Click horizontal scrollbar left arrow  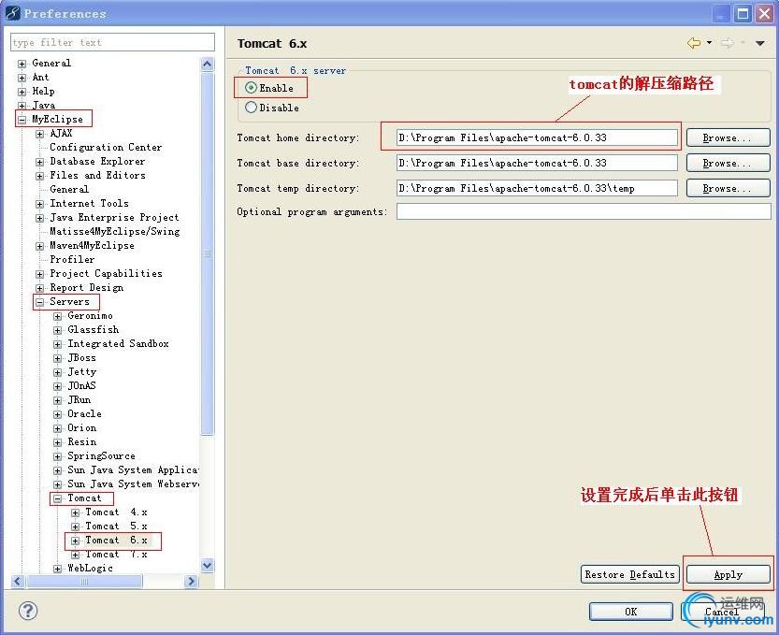[x=18, y=581]
